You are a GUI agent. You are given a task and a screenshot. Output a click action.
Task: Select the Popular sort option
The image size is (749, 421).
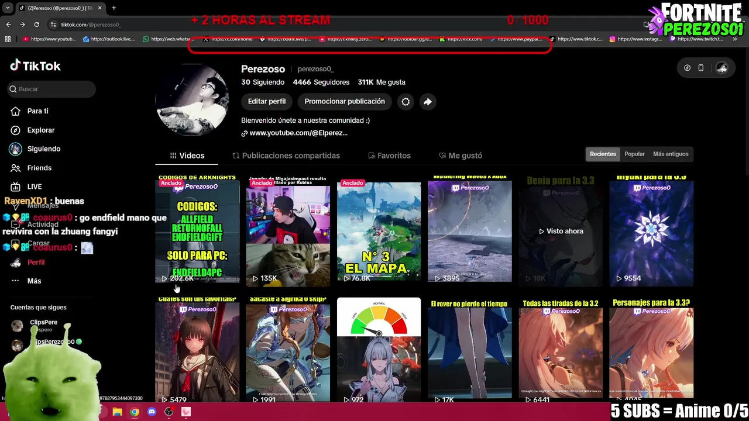point(634,154)
